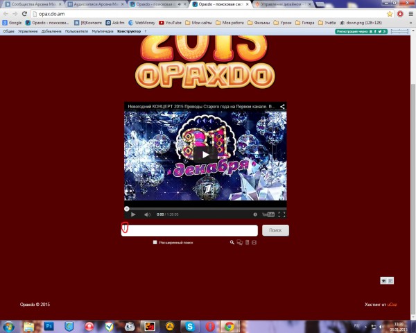Click the address bar showing opax.do.am

click(x=208, y=14)
